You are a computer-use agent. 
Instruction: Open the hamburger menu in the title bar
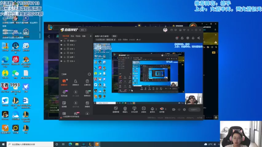[188, 30]
